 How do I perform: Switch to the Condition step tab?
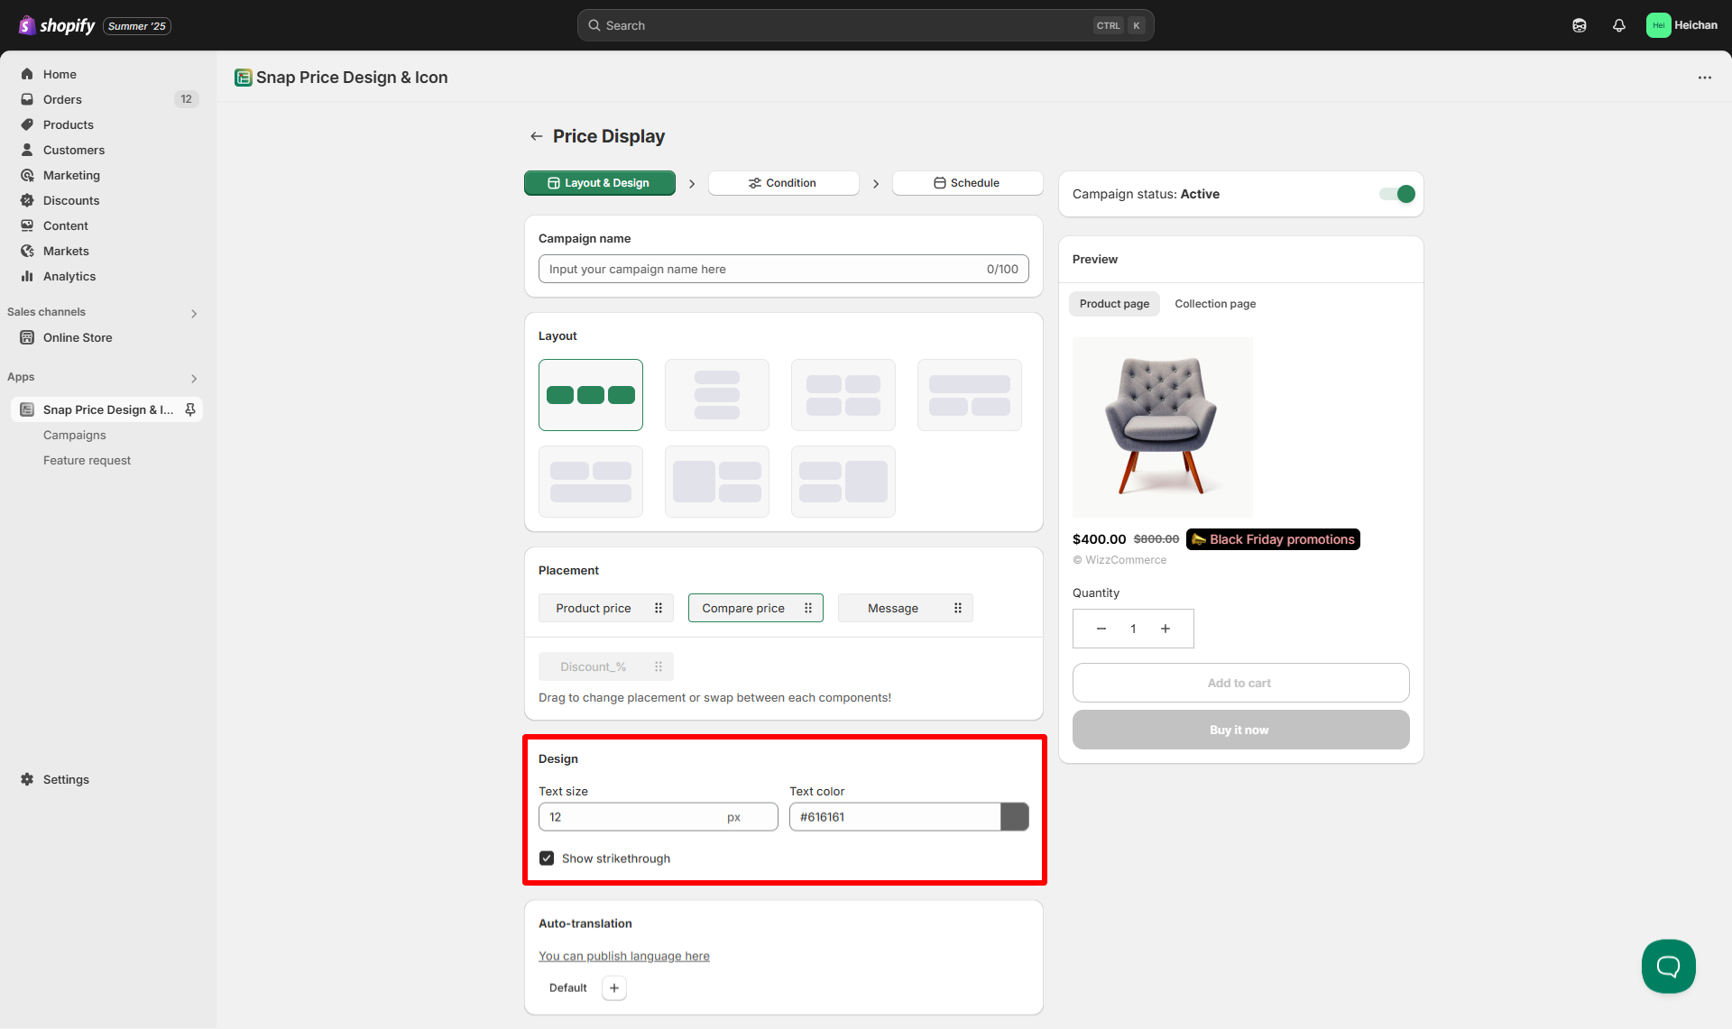[783, 183]
